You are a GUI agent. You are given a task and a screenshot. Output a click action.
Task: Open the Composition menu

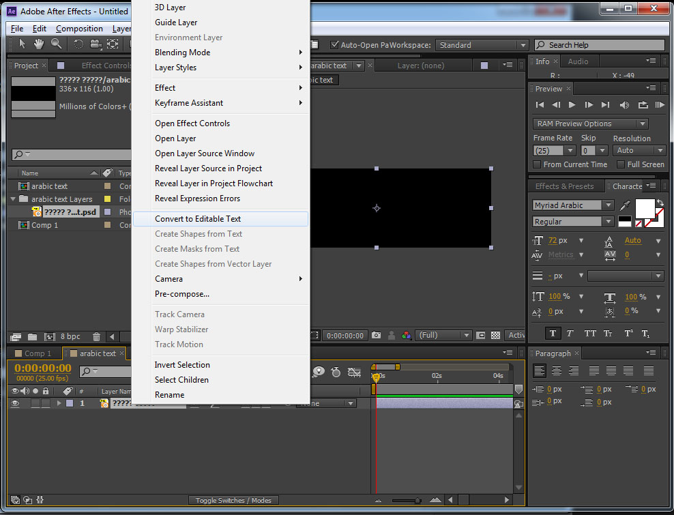click(x=79, y=29)
